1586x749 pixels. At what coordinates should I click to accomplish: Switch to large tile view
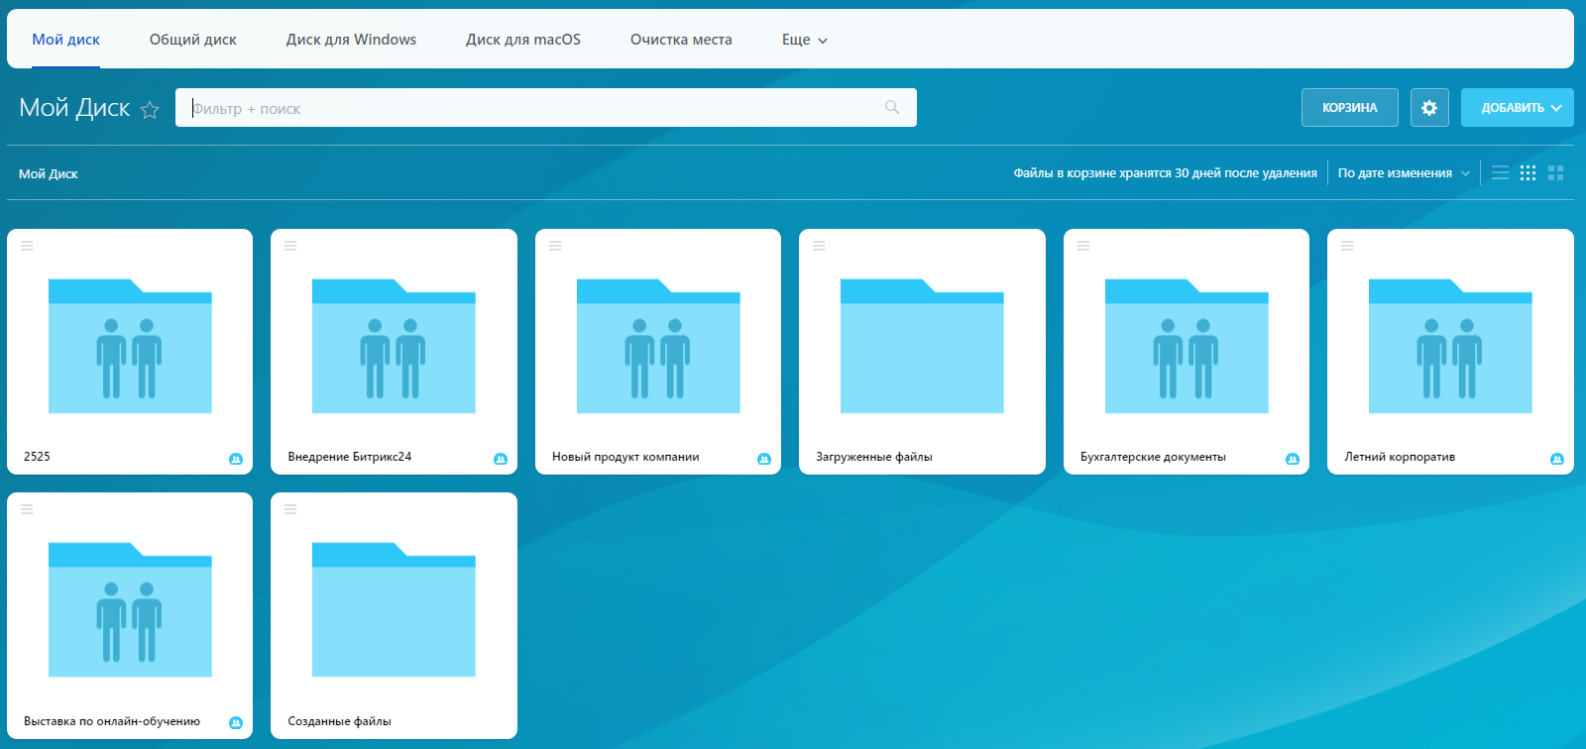[x=1556, y=172]
